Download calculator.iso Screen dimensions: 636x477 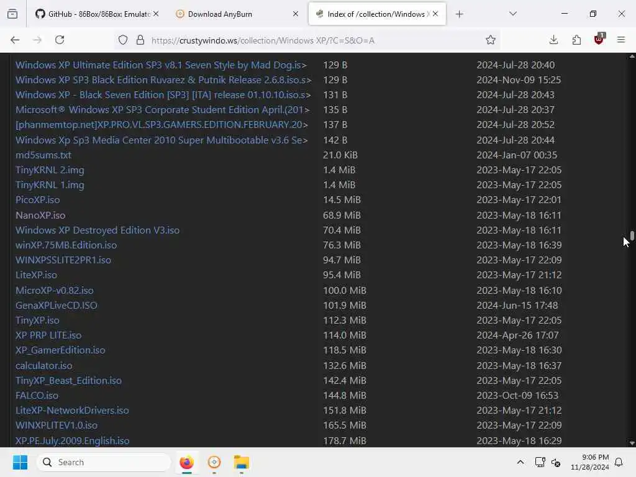click(x=44, y=365)
